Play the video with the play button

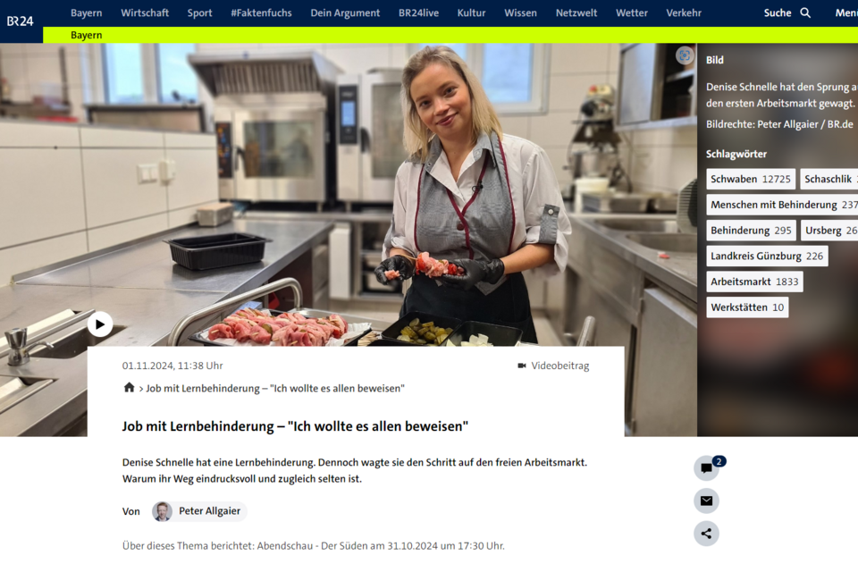pyautogui.click(x=100, y=324)
